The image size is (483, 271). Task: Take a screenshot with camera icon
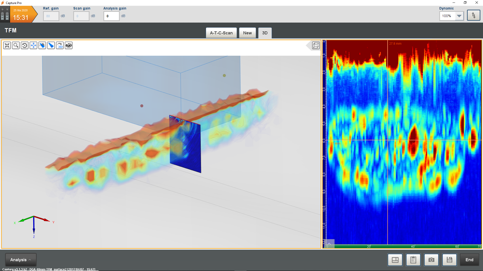431,260
